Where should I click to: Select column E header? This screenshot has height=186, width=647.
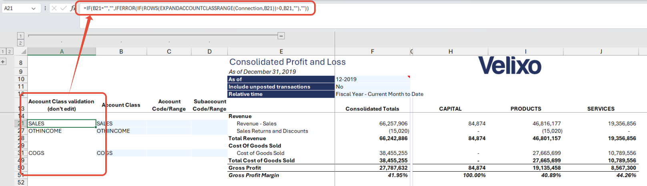point(281,51)
